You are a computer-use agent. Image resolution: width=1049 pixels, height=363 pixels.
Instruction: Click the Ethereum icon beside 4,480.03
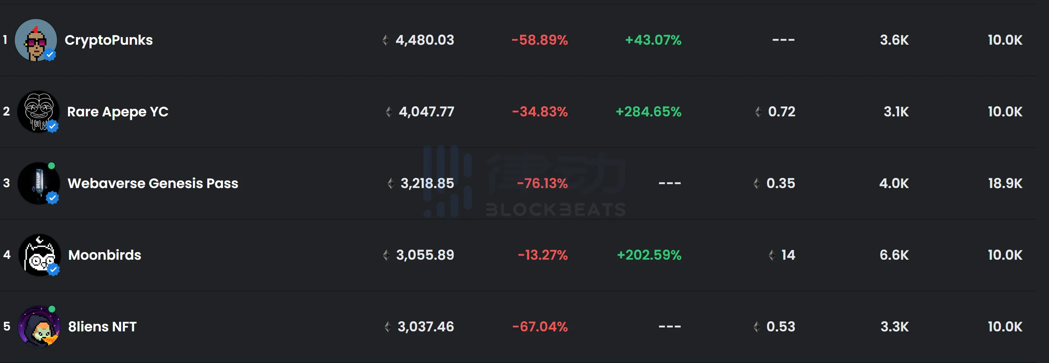coord(385,40)
